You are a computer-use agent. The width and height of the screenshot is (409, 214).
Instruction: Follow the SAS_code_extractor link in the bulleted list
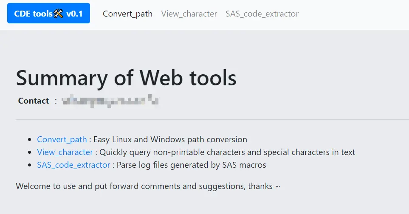(73, 165)
